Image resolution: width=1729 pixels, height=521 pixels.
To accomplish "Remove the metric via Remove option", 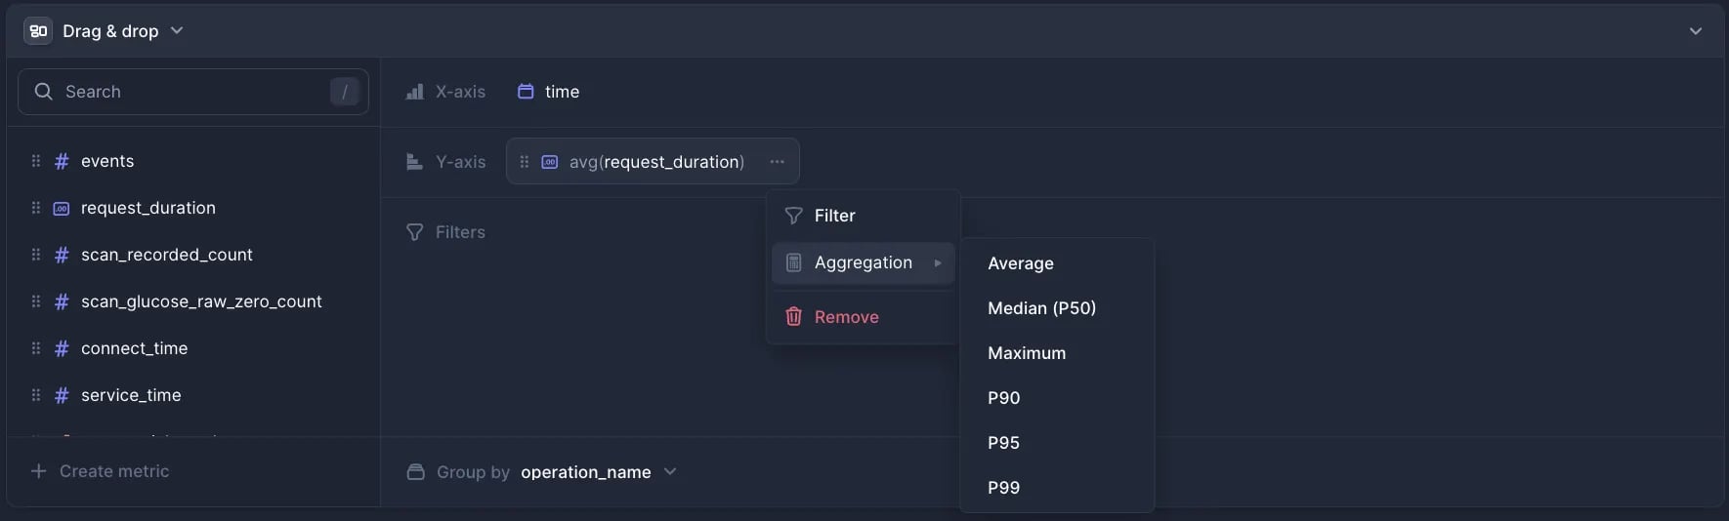I will point(846,317).
